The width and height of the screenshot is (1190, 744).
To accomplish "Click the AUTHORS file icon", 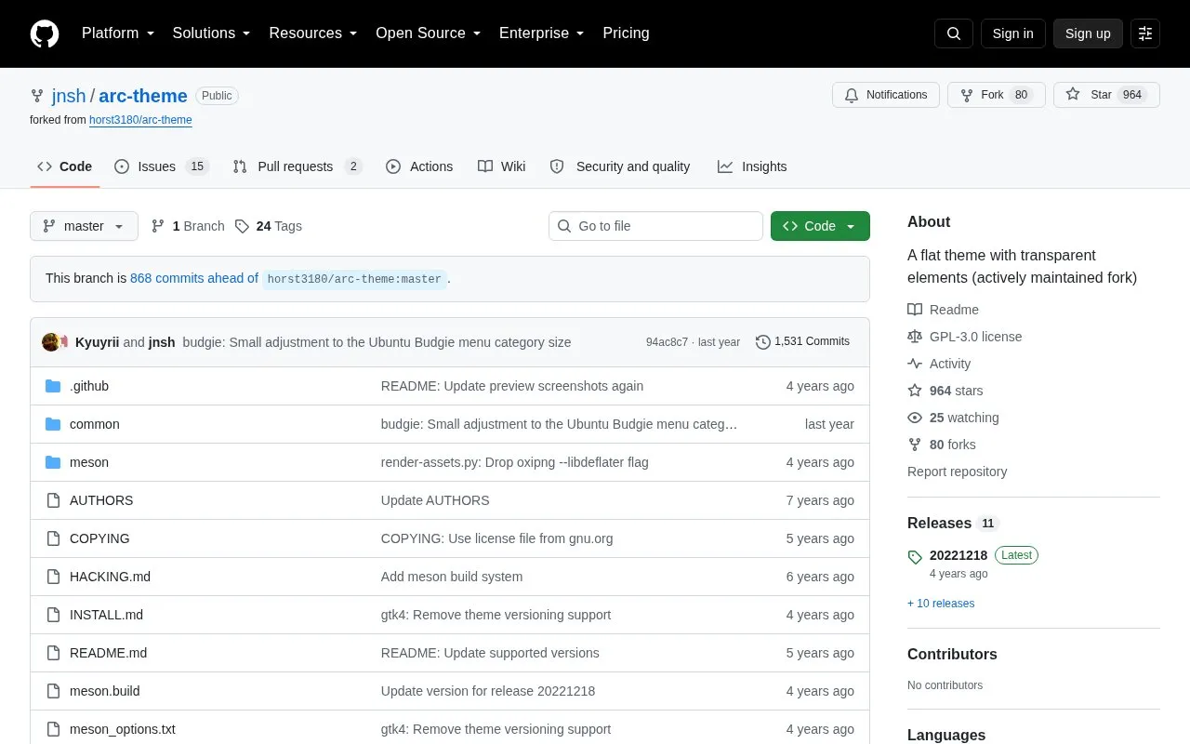I will tap(53, 500).
